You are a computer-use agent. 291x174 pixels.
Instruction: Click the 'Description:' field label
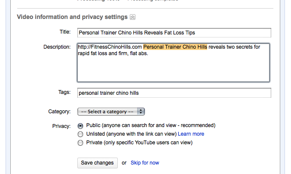57,47
